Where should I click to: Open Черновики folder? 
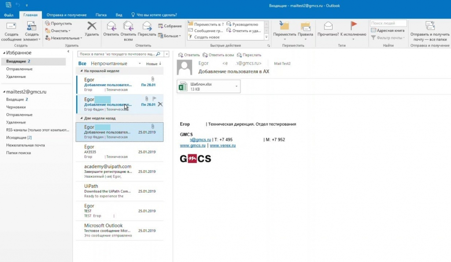[x=16, y=107]
